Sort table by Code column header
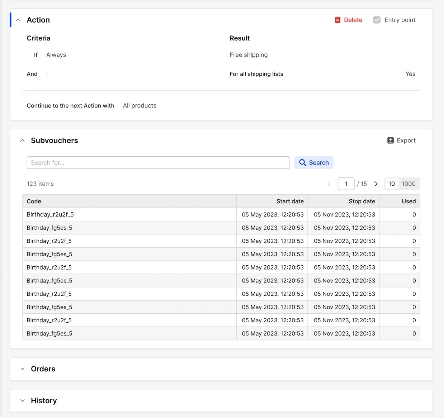 [34, 201]
